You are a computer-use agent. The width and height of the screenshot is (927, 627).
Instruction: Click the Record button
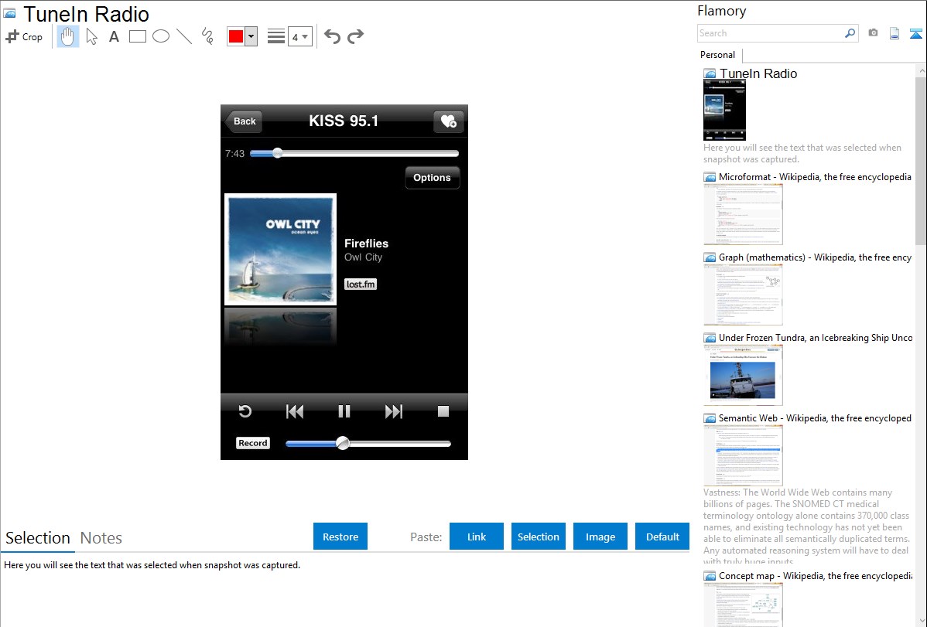253,443
